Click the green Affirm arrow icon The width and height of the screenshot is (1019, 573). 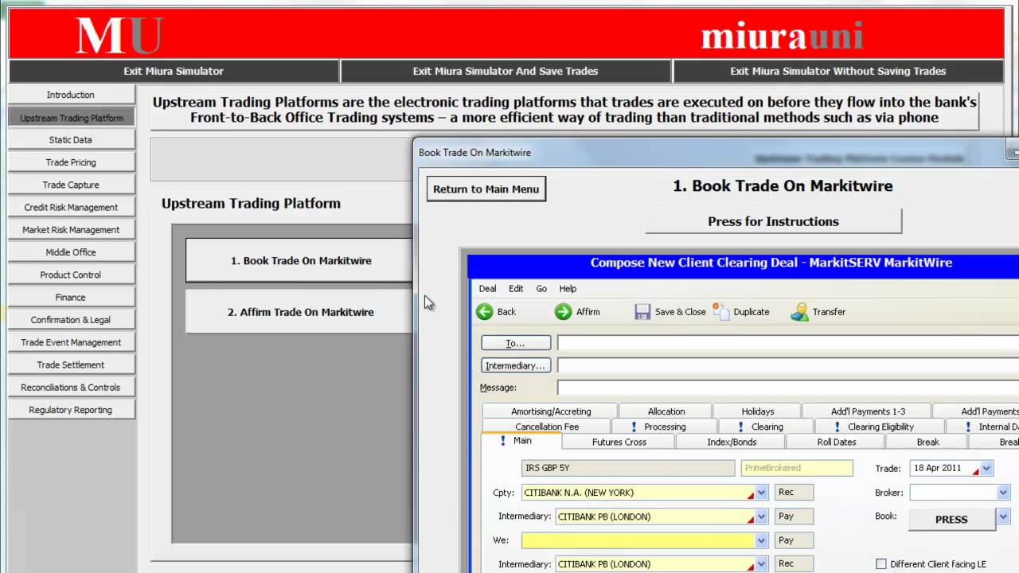pos(563,312)
